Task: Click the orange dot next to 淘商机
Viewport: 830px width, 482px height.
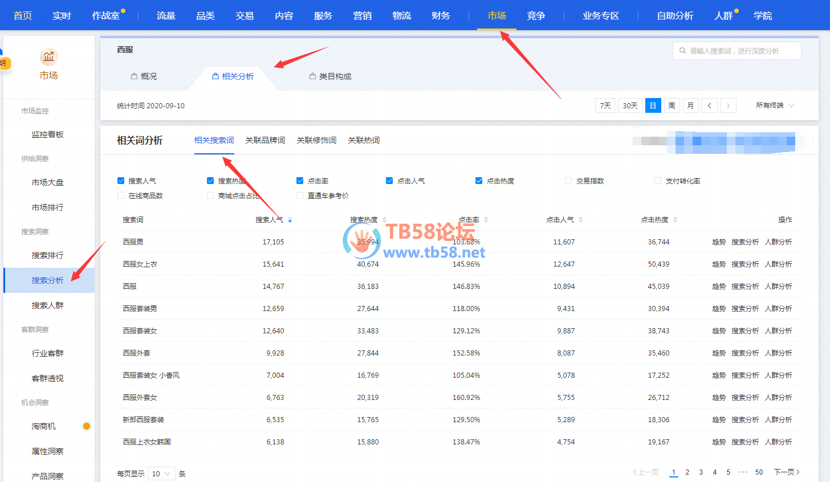Action: coord(87,426)
